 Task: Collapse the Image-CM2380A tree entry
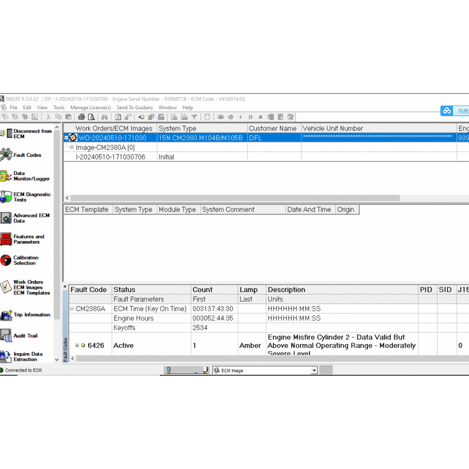tap(71, 147)
